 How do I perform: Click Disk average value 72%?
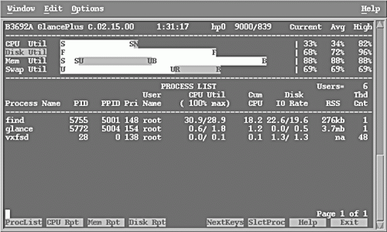(x=338, y=53)
